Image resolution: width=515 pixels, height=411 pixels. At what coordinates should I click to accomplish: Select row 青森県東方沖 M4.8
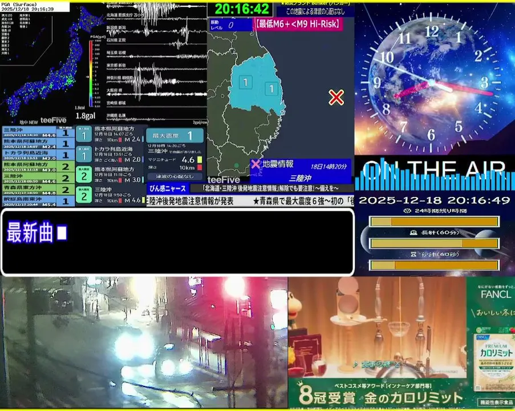coord(38,190)
